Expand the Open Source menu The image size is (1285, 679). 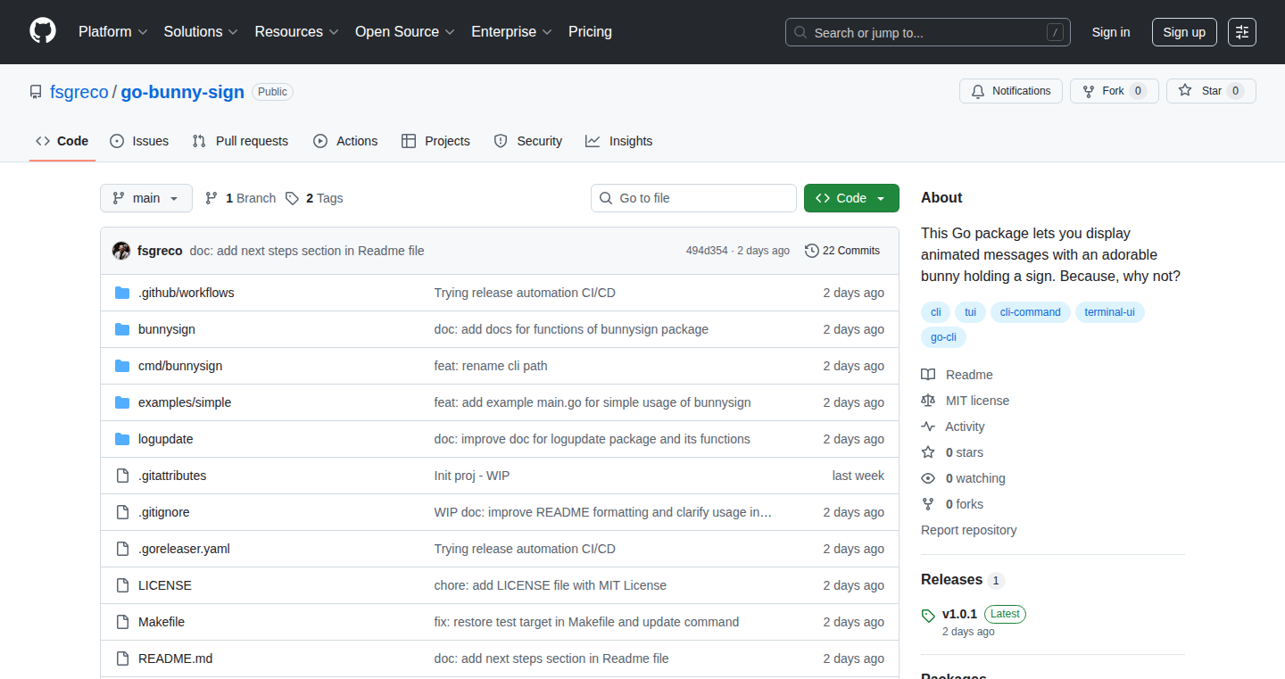[x=405, y=31]
